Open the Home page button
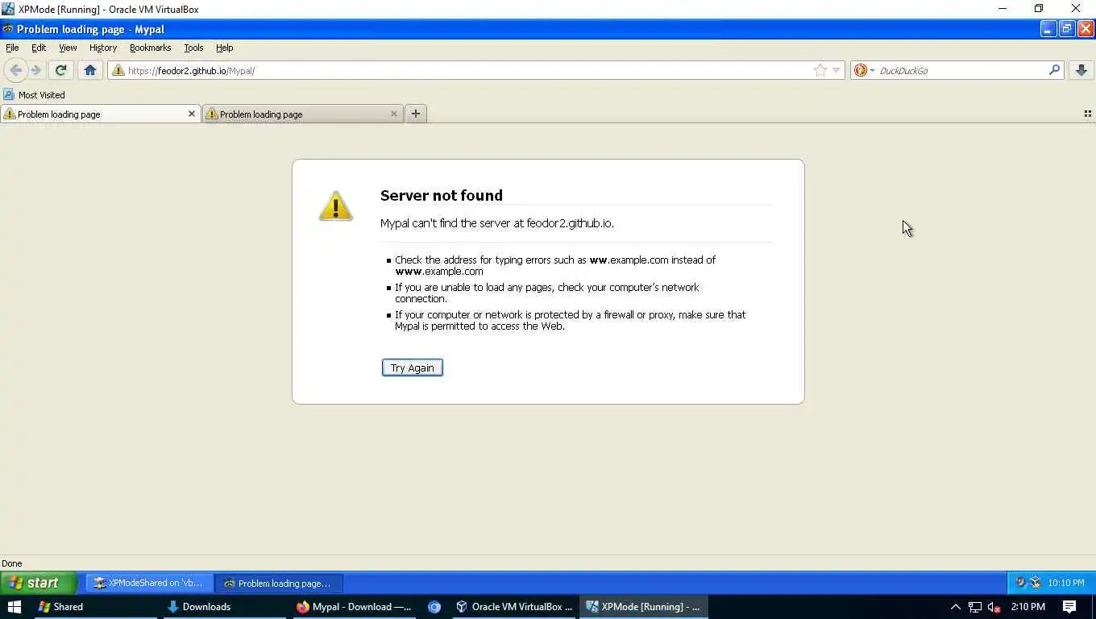This screenshot has width=1096, height=619. 90,70
